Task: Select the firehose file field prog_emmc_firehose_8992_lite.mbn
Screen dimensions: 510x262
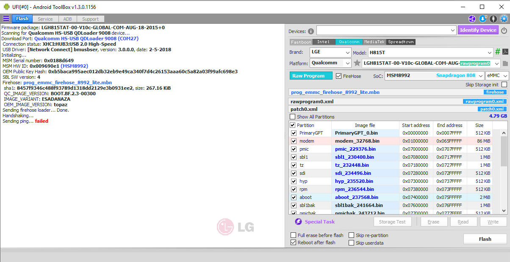Action: [x=398, y=92]
